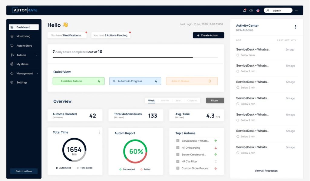The height and width of the screenshot is (181, 310).
Task: Open the help question mark icon
Action: tap(251, 10)
